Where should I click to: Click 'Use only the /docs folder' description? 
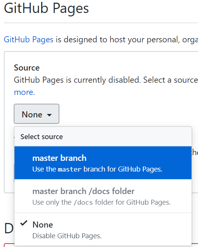pyautogui.click(x=102, y=202)
